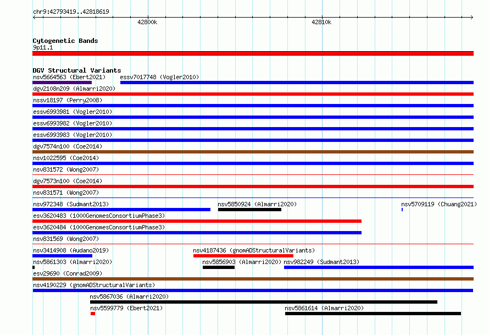Open esv3620483 (1000GenomesConsortiumPhase3) label

99,216
